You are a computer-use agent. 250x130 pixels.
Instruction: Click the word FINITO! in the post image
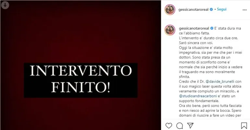81,87
